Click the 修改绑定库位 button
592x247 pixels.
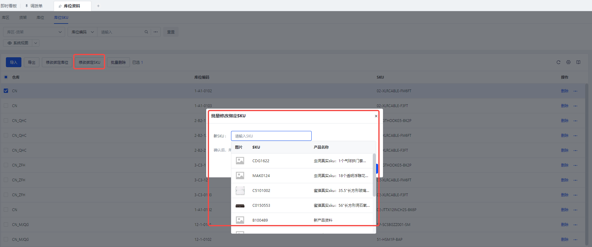coord(57,62)
